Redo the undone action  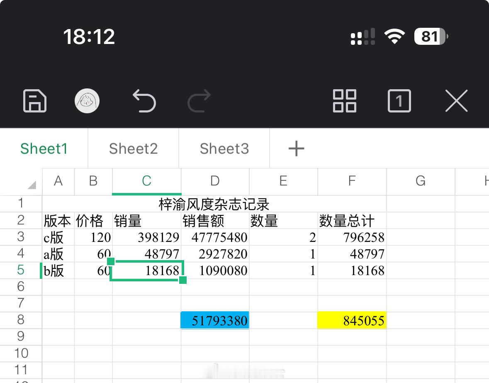pyautogui.click(x=199, y=101)
